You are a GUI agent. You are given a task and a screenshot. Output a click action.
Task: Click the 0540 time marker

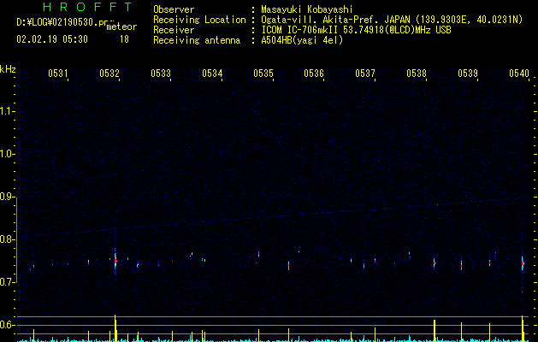tap(519, 74)
